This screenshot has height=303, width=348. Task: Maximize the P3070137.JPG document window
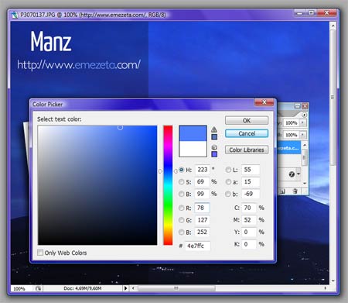(x=312, y=12)
